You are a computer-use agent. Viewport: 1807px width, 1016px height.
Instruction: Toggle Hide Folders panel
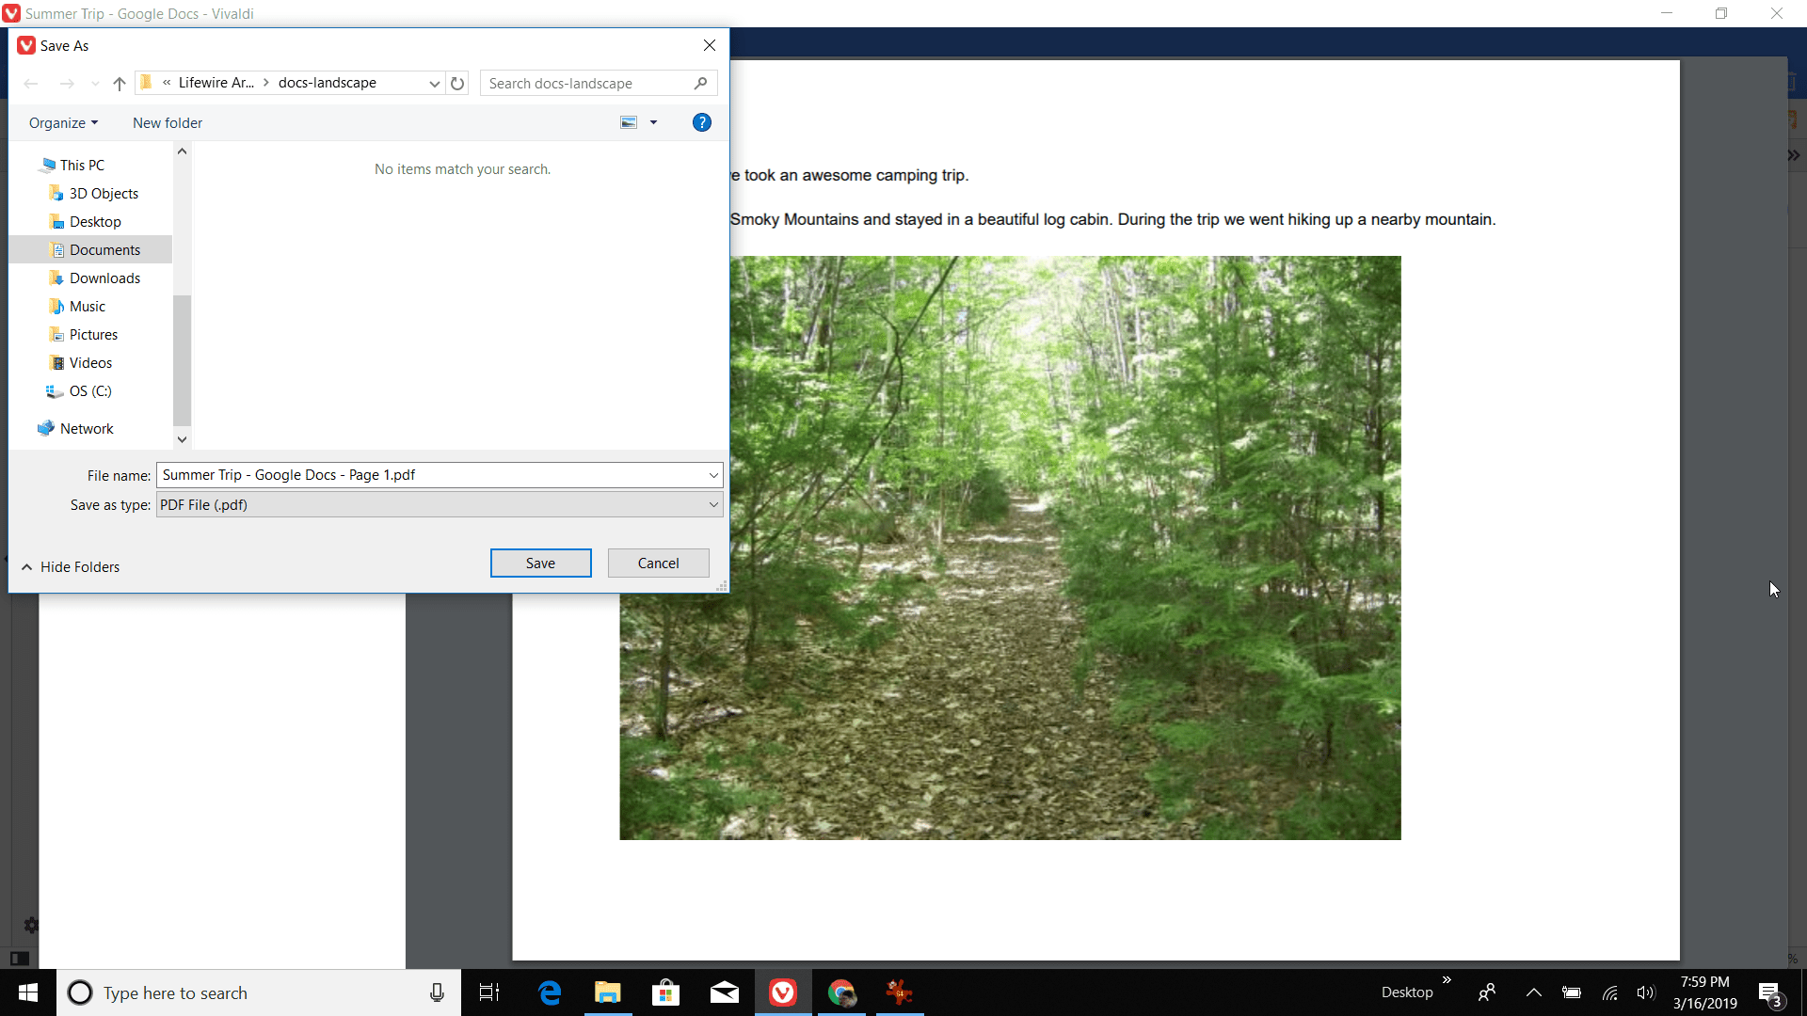pos(71,567)
